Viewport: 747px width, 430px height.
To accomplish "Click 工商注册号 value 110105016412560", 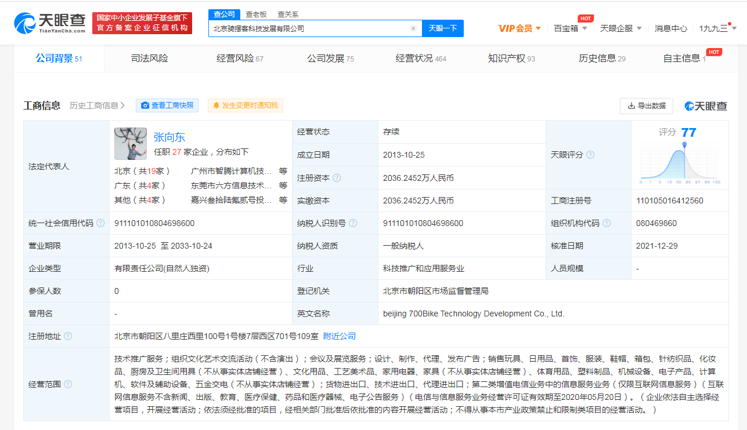I will [x=670, y=201].
